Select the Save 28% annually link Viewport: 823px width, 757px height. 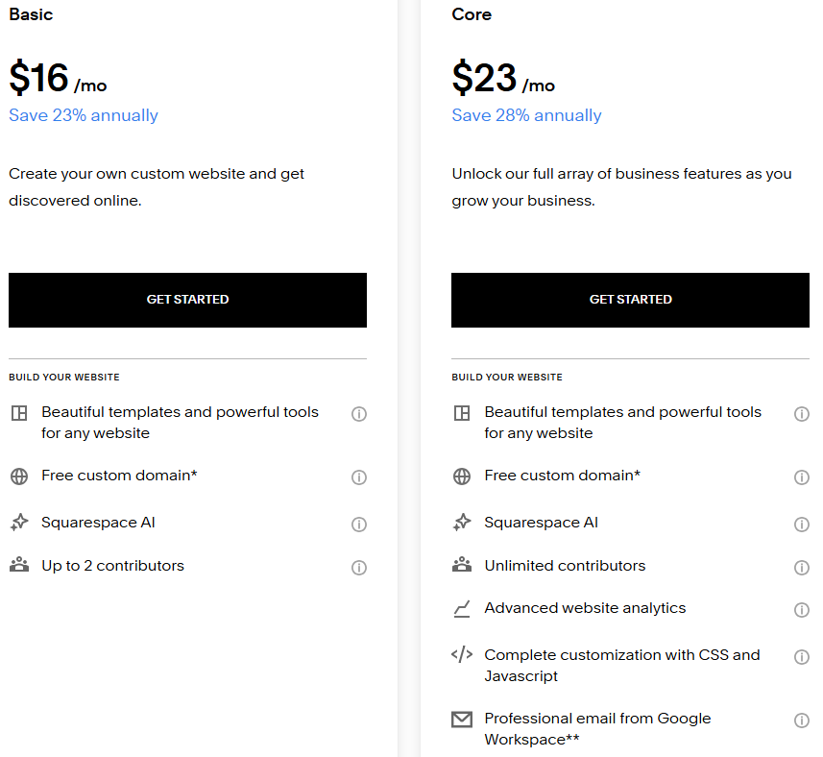coord(525,114)
